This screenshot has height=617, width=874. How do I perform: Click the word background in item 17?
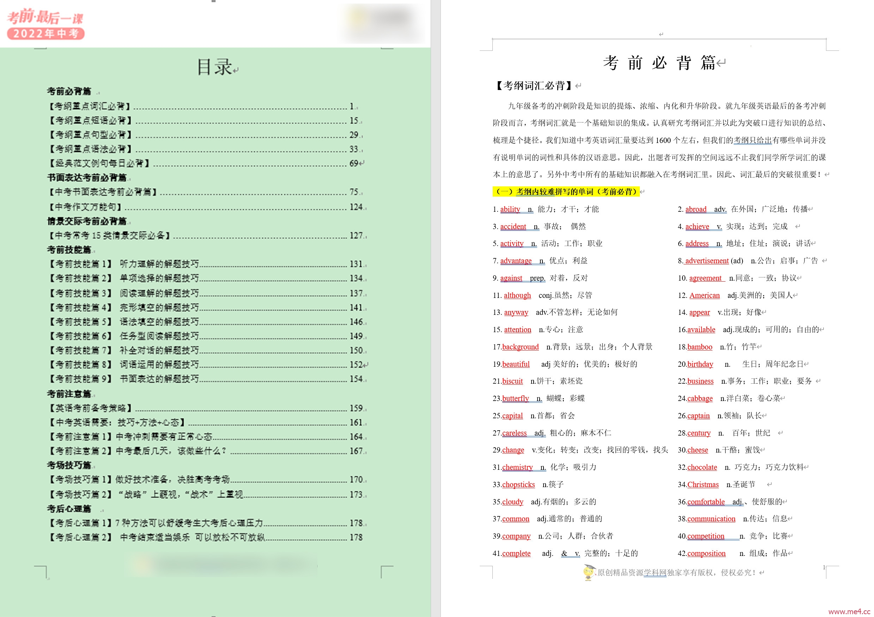[x=520, y=347]
